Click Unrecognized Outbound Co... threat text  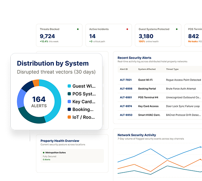pyautogui.click(x=184, y=97)
